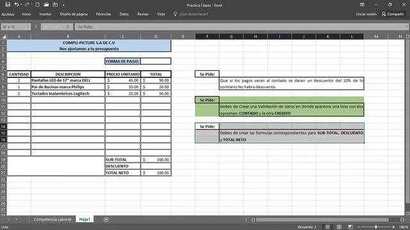410x230 pixels.
Task: Click the Redo arrow icon
Action: coord(27,4)
